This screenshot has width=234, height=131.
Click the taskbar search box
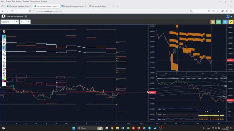(90, 128)
